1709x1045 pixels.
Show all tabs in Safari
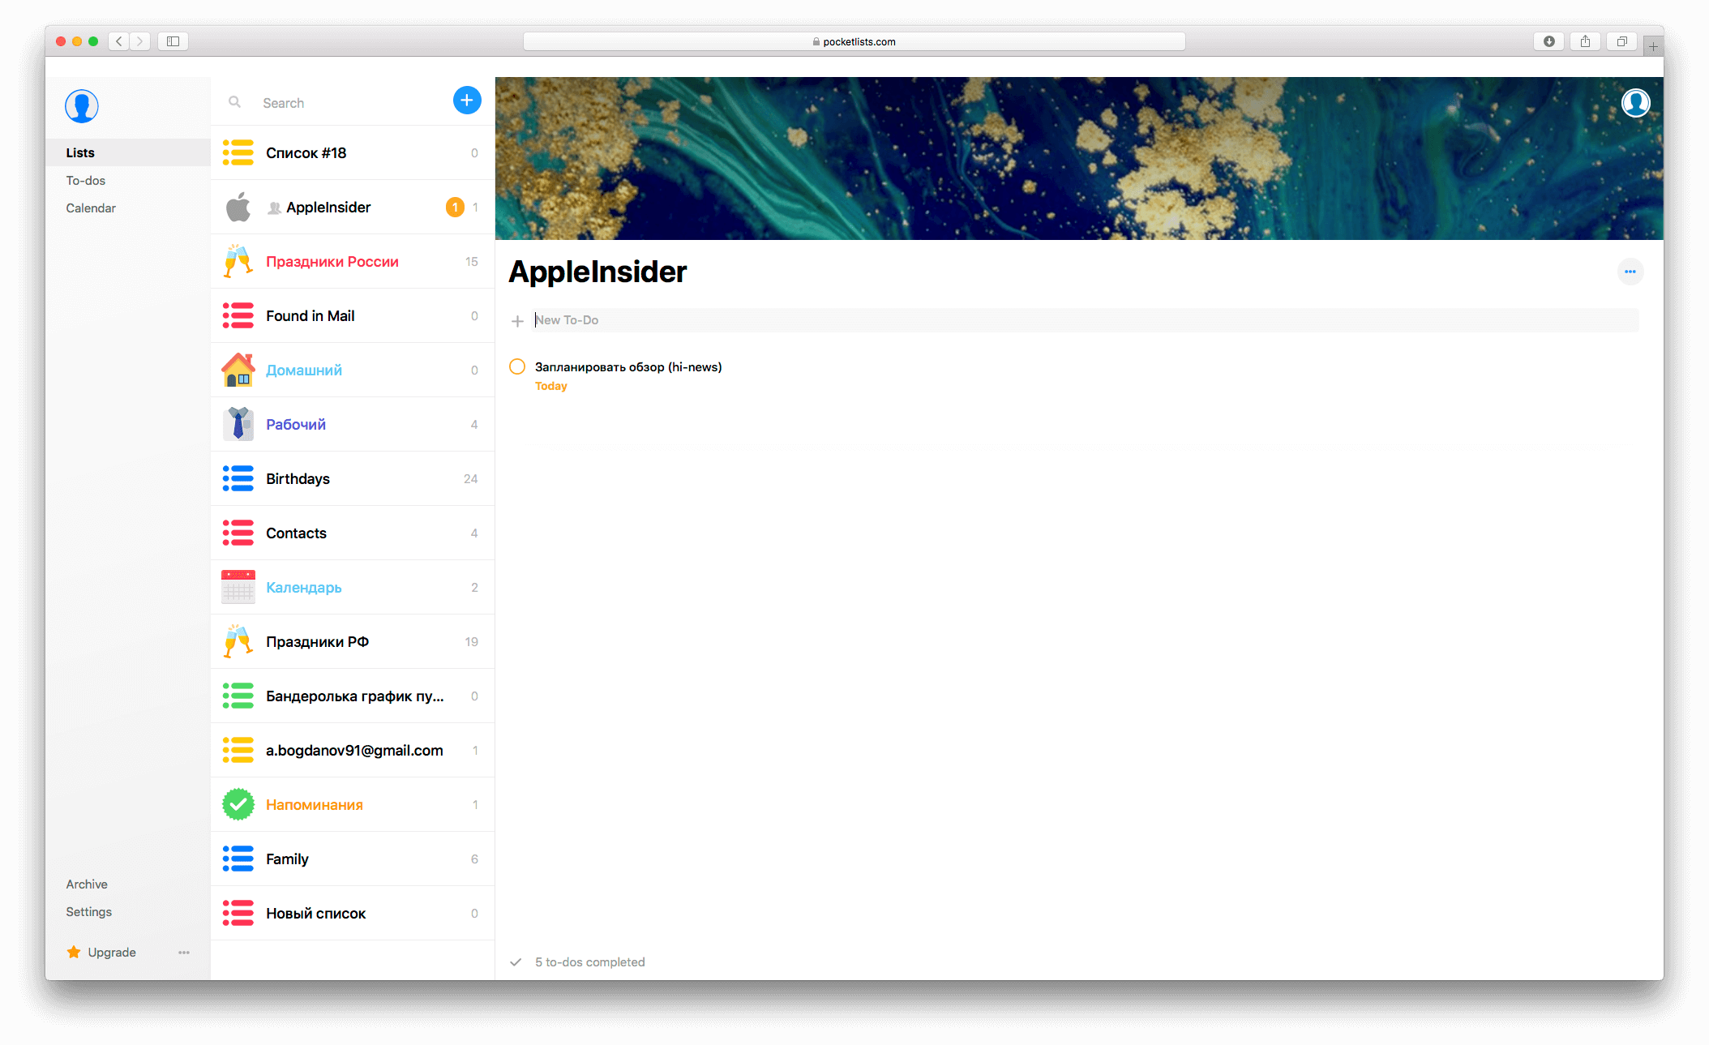tap(1621, 41)
